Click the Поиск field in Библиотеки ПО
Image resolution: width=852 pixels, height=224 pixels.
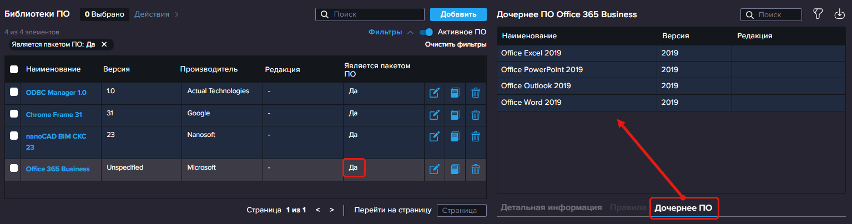(x=370, y=14)
